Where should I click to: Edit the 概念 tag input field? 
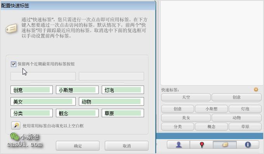tap(77, 113)
